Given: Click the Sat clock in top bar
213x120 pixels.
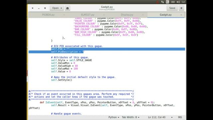Looking at the screenshot, I should coord(183,2).
